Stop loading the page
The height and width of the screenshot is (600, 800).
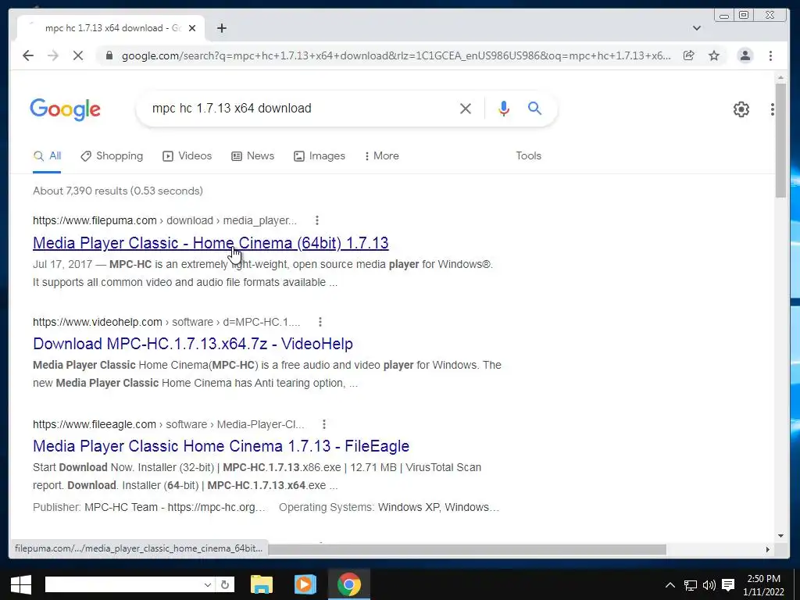click(x=78, y=55)
